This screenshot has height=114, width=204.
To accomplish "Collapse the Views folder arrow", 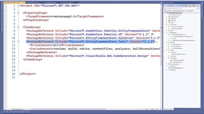I will point(167,50).
